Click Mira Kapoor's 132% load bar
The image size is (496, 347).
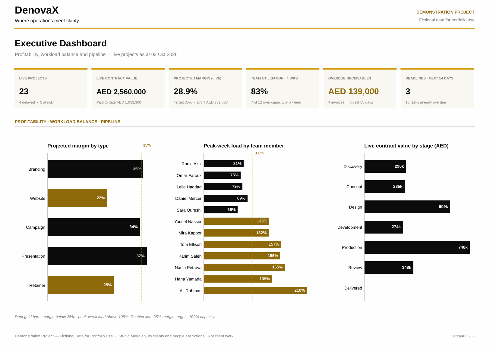click(236, 233)
